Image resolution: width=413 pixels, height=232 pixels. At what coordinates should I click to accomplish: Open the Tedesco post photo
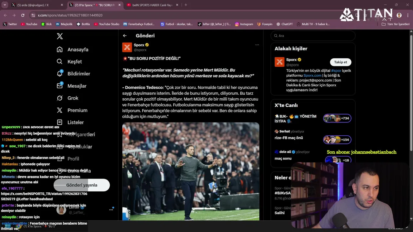point(191,171)
